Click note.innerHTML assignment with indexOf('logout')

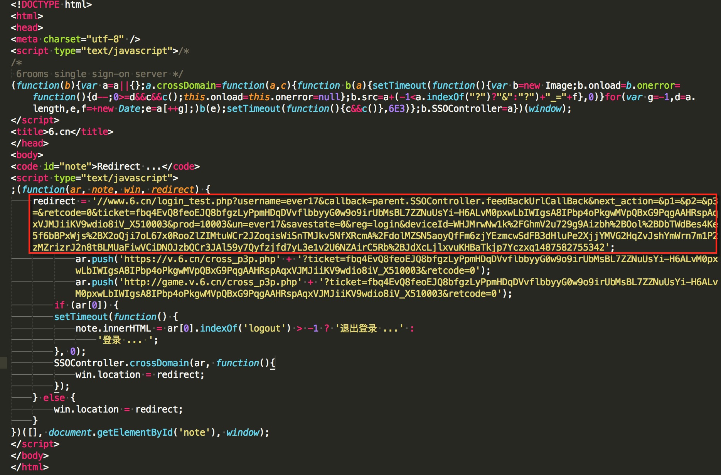point(245,328)
